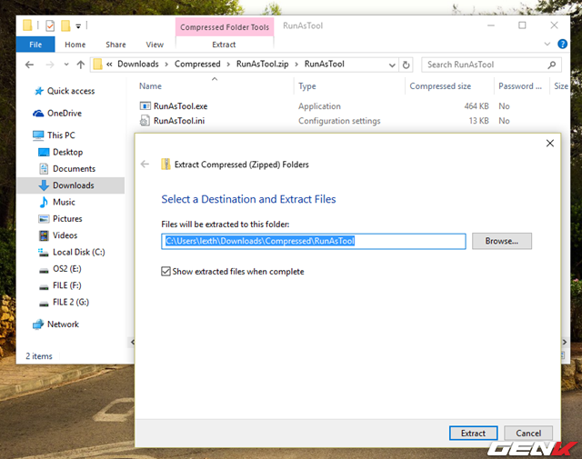This screenshot has width=582, height=459.
Task: Open the RunAsTool.exe application file
Action: tap(179, 106)
